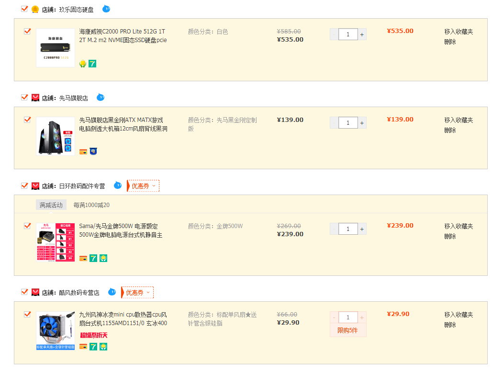
Task: Delete 先马 case from cart
Action: [x=450, y=130]
